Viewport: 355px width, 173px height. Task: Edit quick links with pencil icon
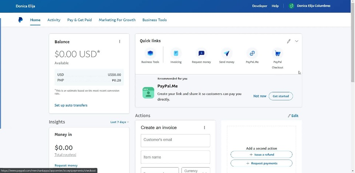289,41
